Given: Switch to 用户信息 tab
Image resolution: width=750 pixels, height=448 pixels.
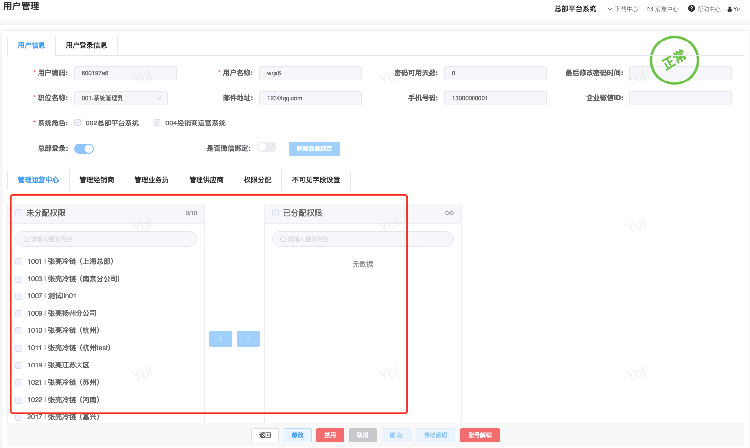Looking at the screenshot, I should click(x=32, y=45).
